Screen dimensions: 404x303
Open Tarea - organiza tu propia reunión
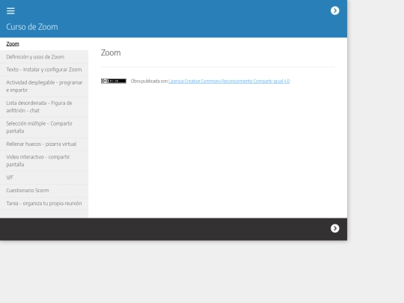44,203
